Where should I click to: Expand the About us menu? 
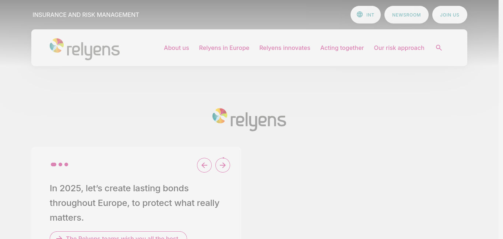point(176,48)
